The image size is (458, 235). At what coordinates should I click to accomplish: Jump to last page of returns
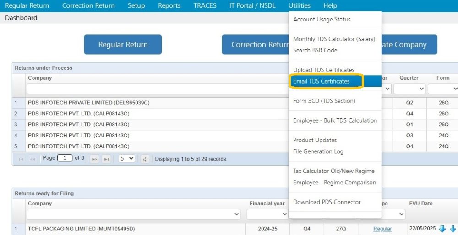tap(106, 159)
